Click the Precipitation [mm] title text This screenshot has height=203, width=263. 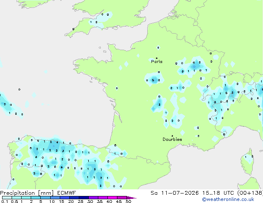pyautogui.click(x=27, y=193)
